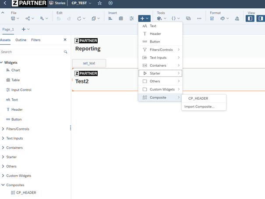Screen dimensions: 265x199
Task: Insert a chart from the toolbar
Action: 110,18
